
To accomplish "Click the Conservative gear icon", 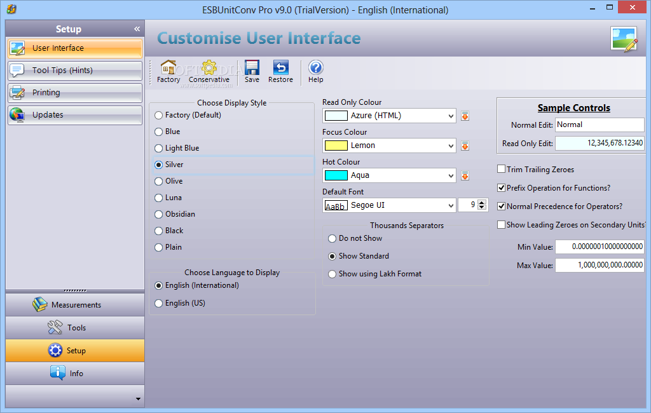I will pyautogui.click(x=209, y=67).
